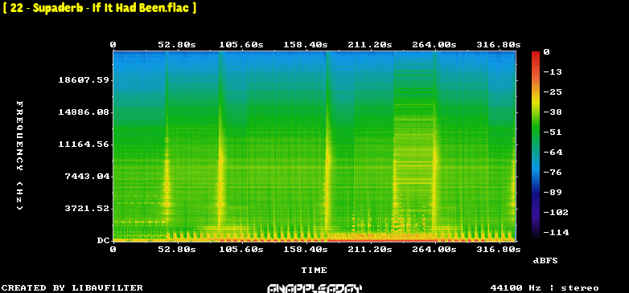Click the vertical FREQUENCY (Hz) axis title
Image resolution: width=629 pixels, height=293 pixels.
click(19, 155)
